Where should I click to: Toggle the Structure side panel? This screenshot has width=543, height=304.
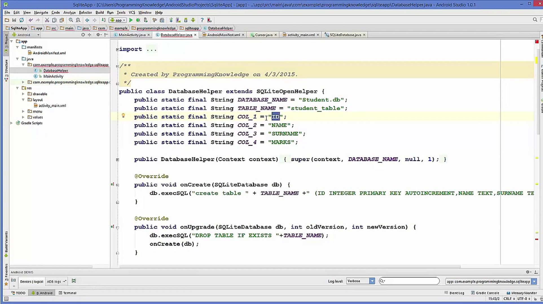[x=6, y=70]
